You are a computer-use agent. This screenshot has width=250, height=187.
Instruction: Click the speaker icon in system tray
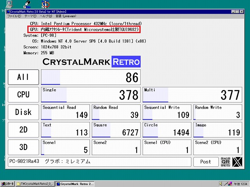221,184
